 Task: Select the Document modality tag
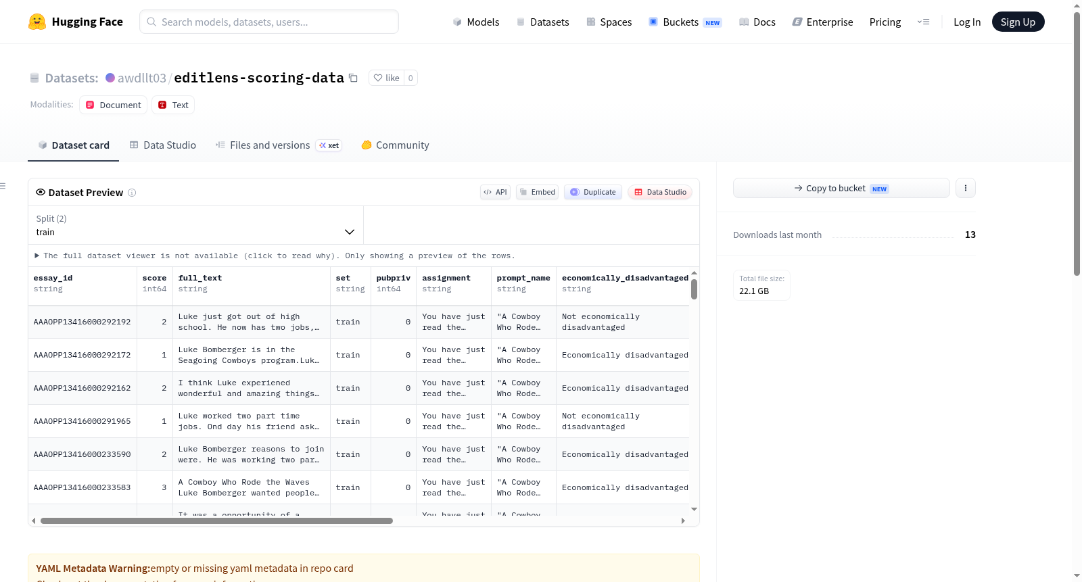click(x=114, y=105)
